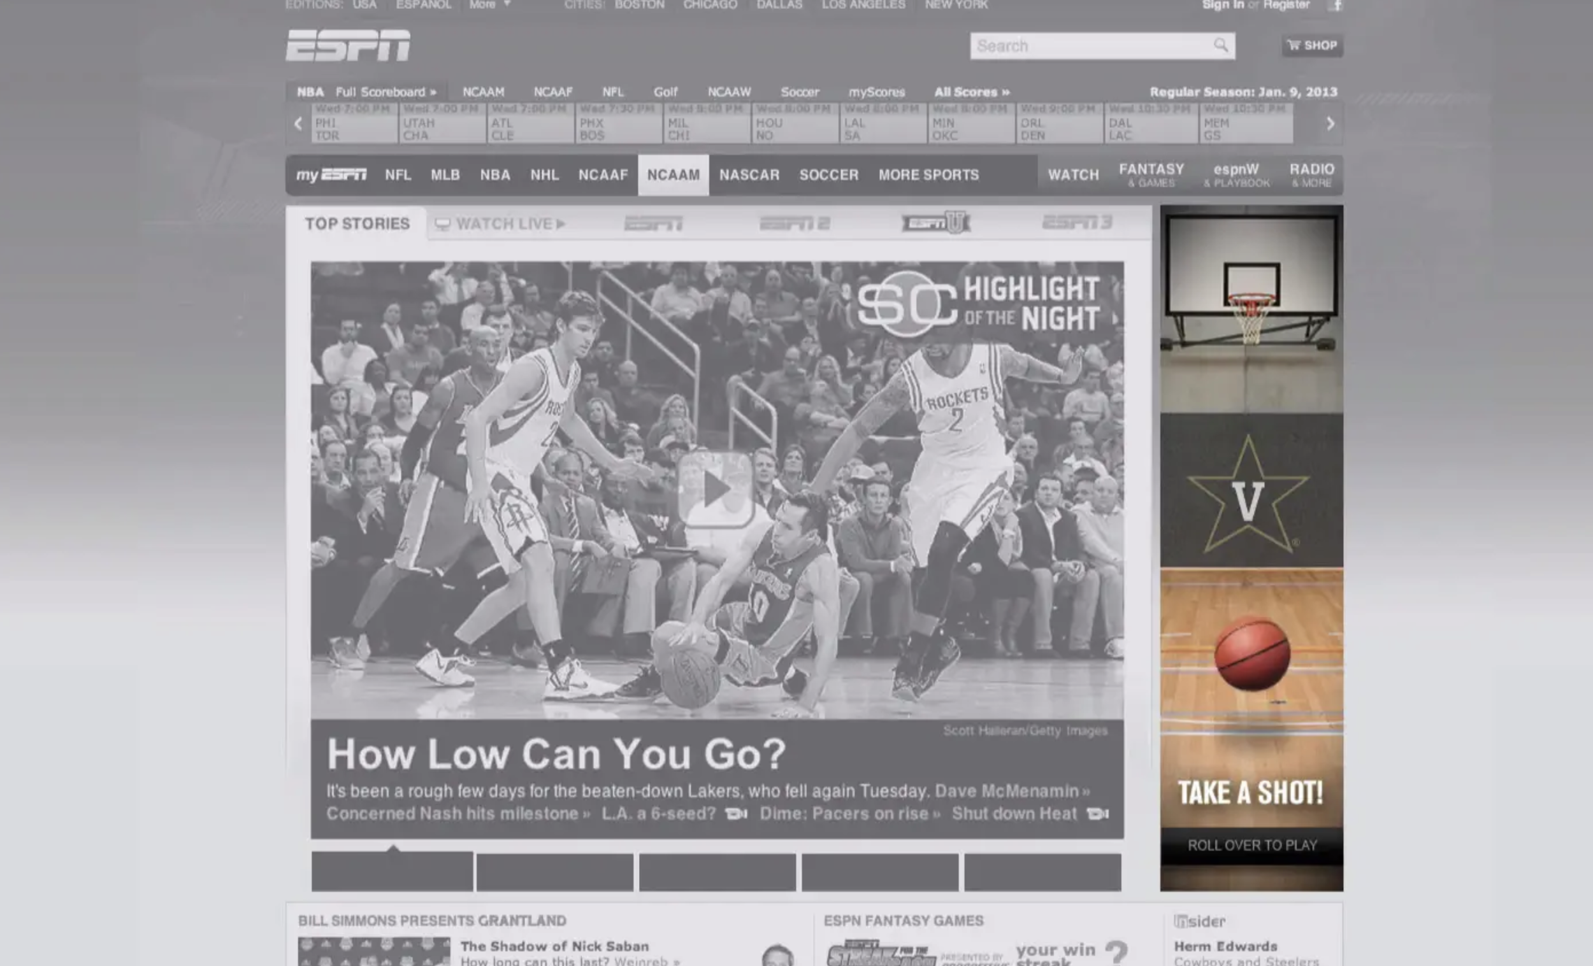Open the highlighted NCAAM navigation item
The width and height of the screenshot is (1593, 966).
point(673,175)
